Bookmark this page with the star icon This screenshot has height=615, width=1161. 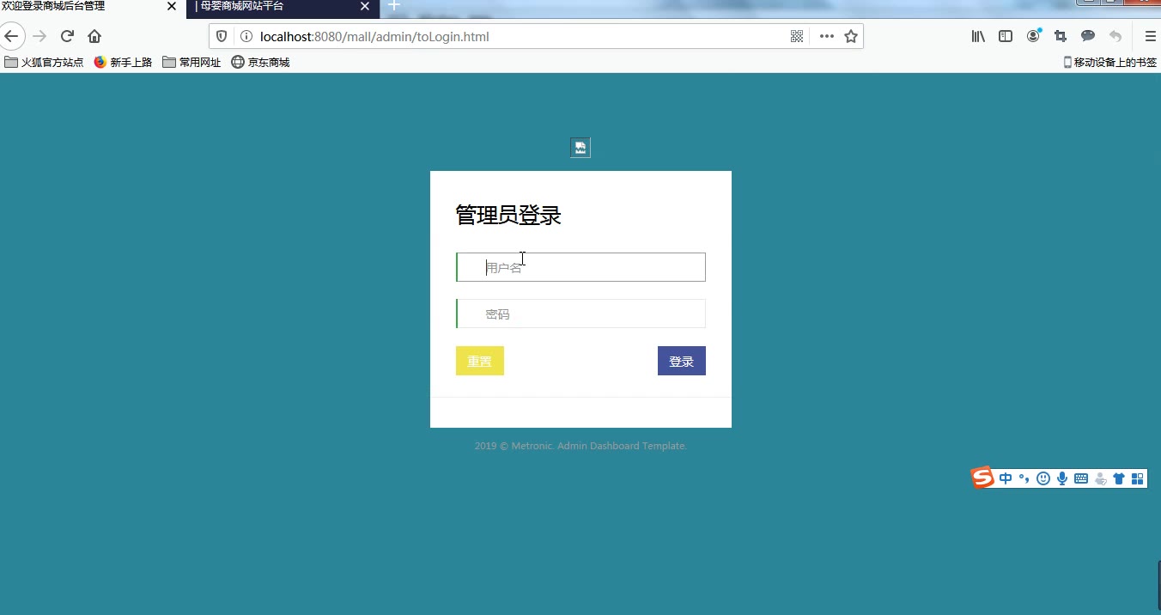[850, 36]
